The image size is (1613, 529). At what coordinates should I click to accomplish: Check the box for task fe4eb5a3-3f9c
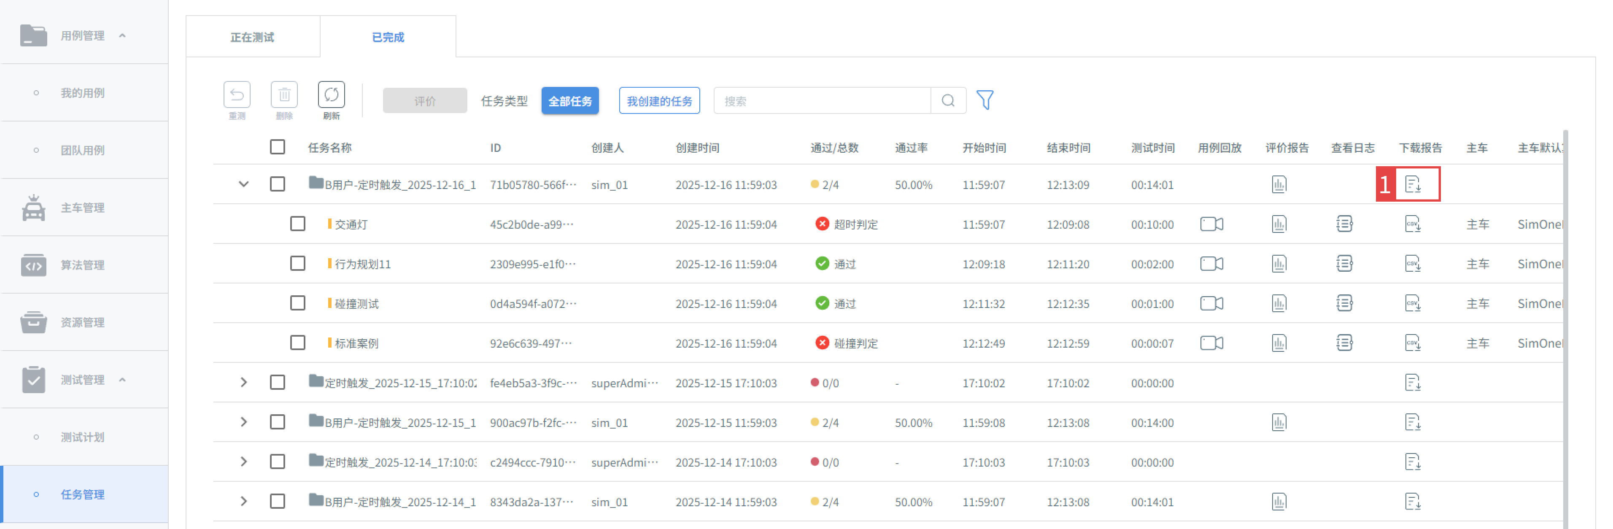click(278, 383)
